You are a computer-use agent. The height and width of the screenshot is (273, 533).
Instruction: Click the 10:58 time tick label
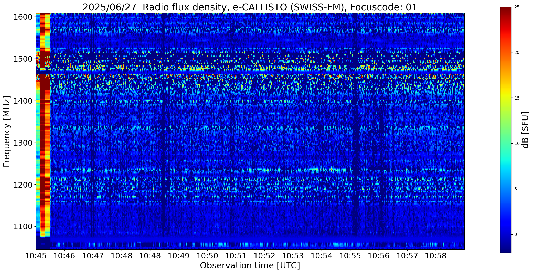click(x=436, y=256)
